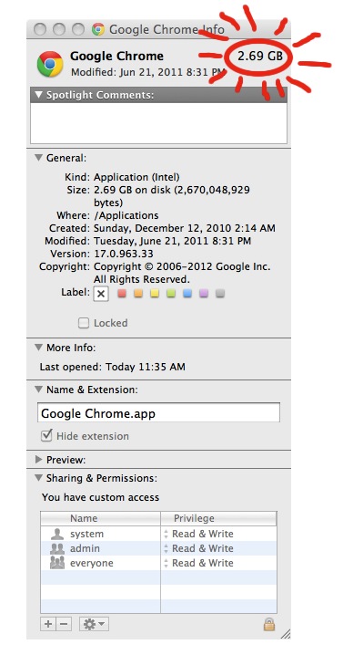Click the Kind Application (Intel) text
Screen dimensions: 343x655
136,177
